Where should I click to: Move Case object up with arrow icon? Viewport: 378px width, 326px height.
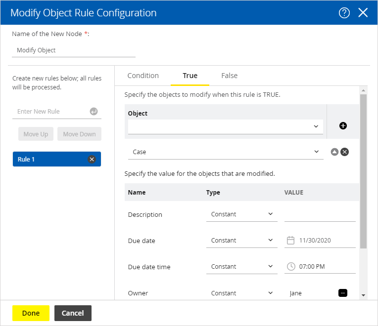click(334, 152)
